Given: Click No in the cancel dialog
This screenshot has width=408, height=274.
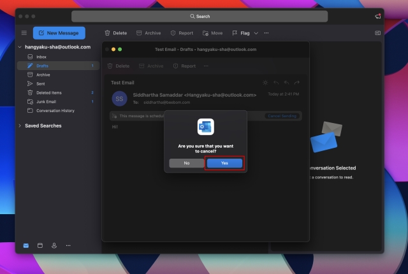Looking at the screenshot, I should click(x=187, y=163).
